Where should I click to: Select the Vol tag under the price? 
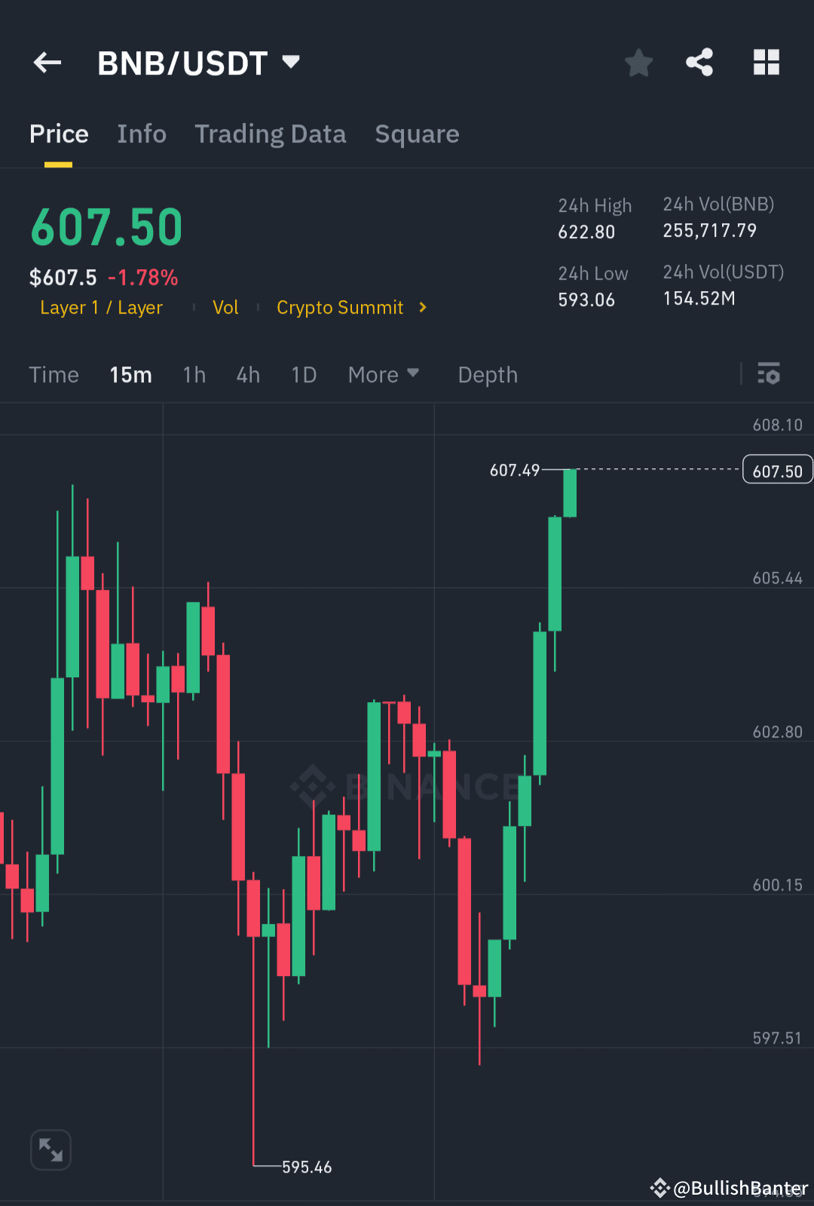pos(225,307)
